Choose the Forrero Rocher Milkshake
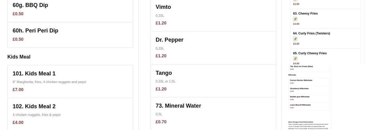366x130 pixels. click(x=301, y=80)
